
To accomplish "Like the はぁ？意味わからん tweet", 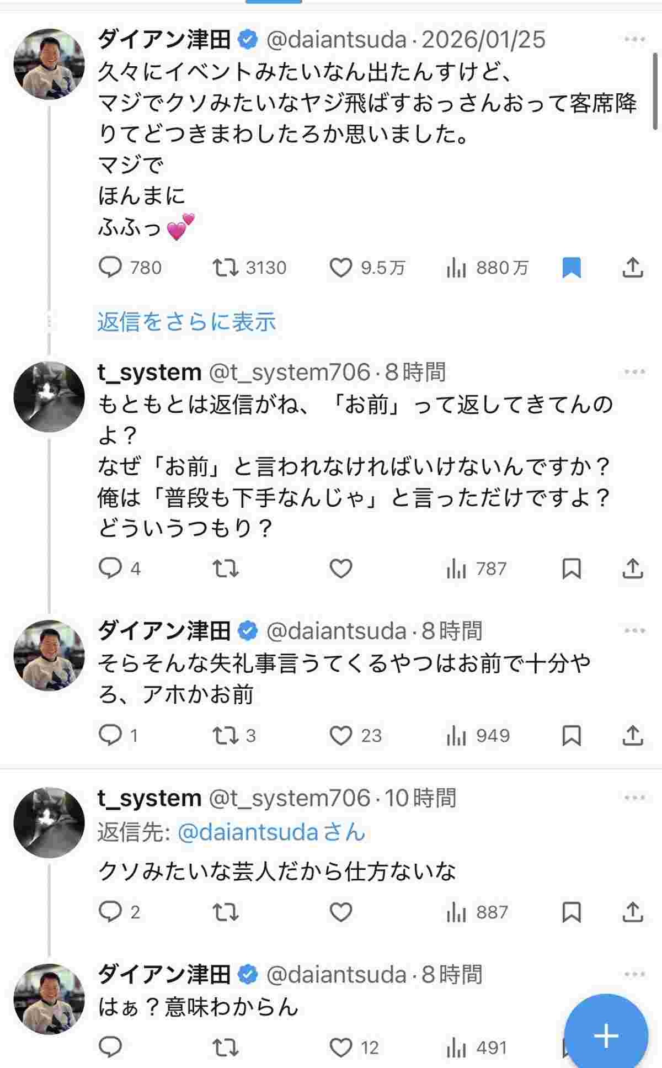I will tap(341, 1048).
